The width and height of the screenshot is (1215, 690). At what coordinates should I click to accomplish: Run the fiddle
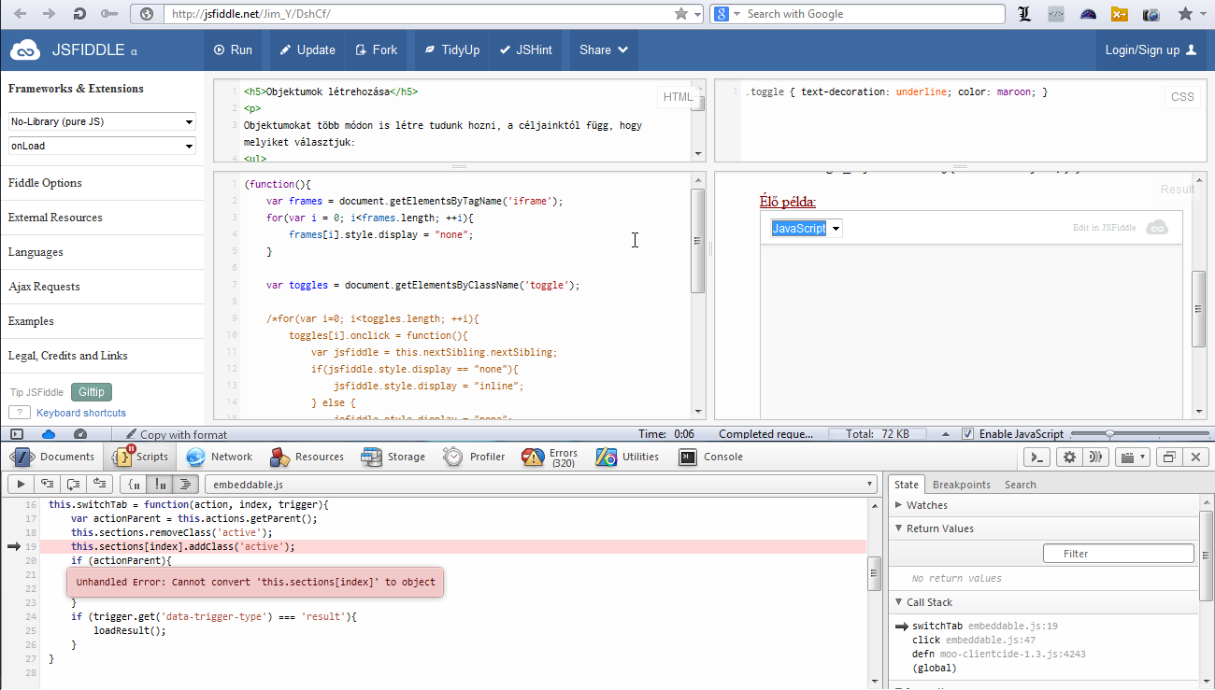tap(234, 50)
